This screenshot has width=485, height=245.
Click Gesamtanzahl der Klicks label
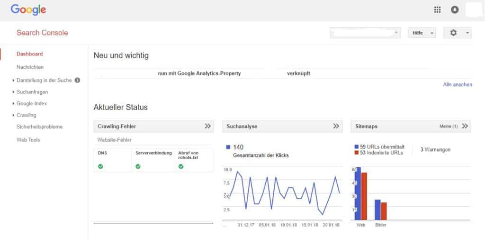[261, 155]
